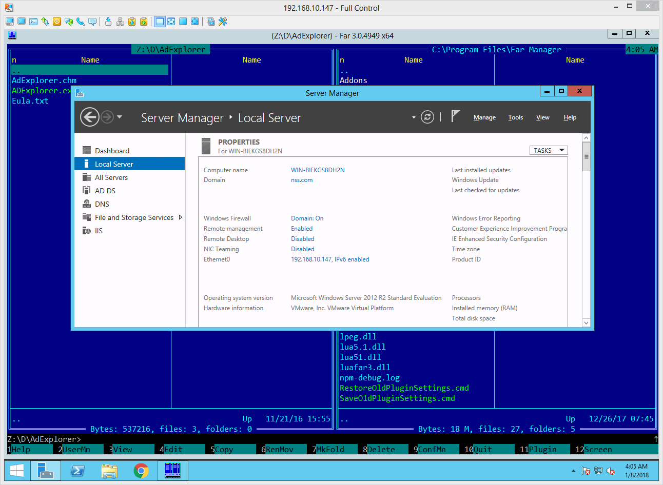Click the 1Help key in Far key bar

pos(30,450)
